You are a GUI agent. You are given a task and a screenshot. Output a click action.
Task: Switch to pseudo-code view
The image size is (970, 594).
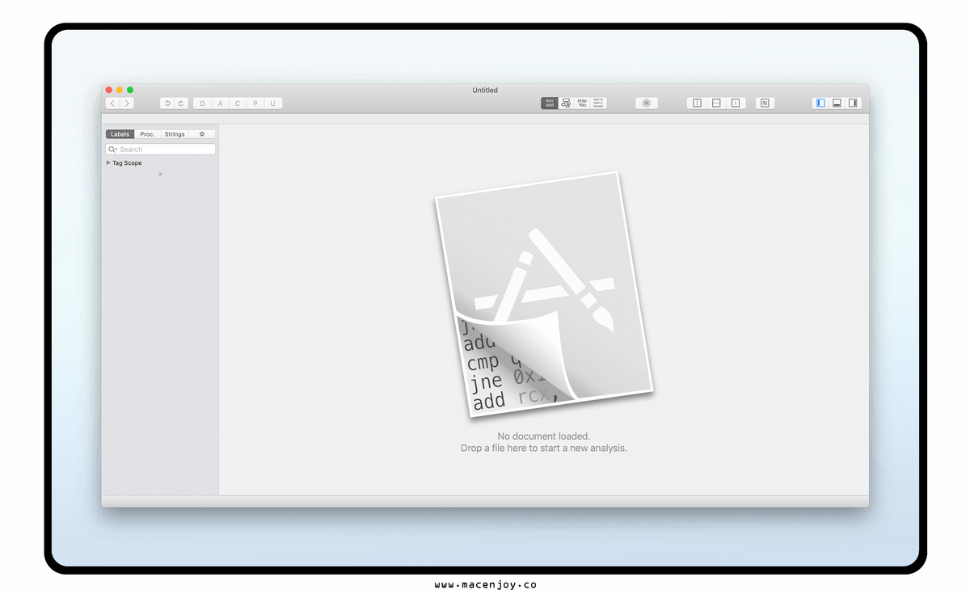click(582, 103)
